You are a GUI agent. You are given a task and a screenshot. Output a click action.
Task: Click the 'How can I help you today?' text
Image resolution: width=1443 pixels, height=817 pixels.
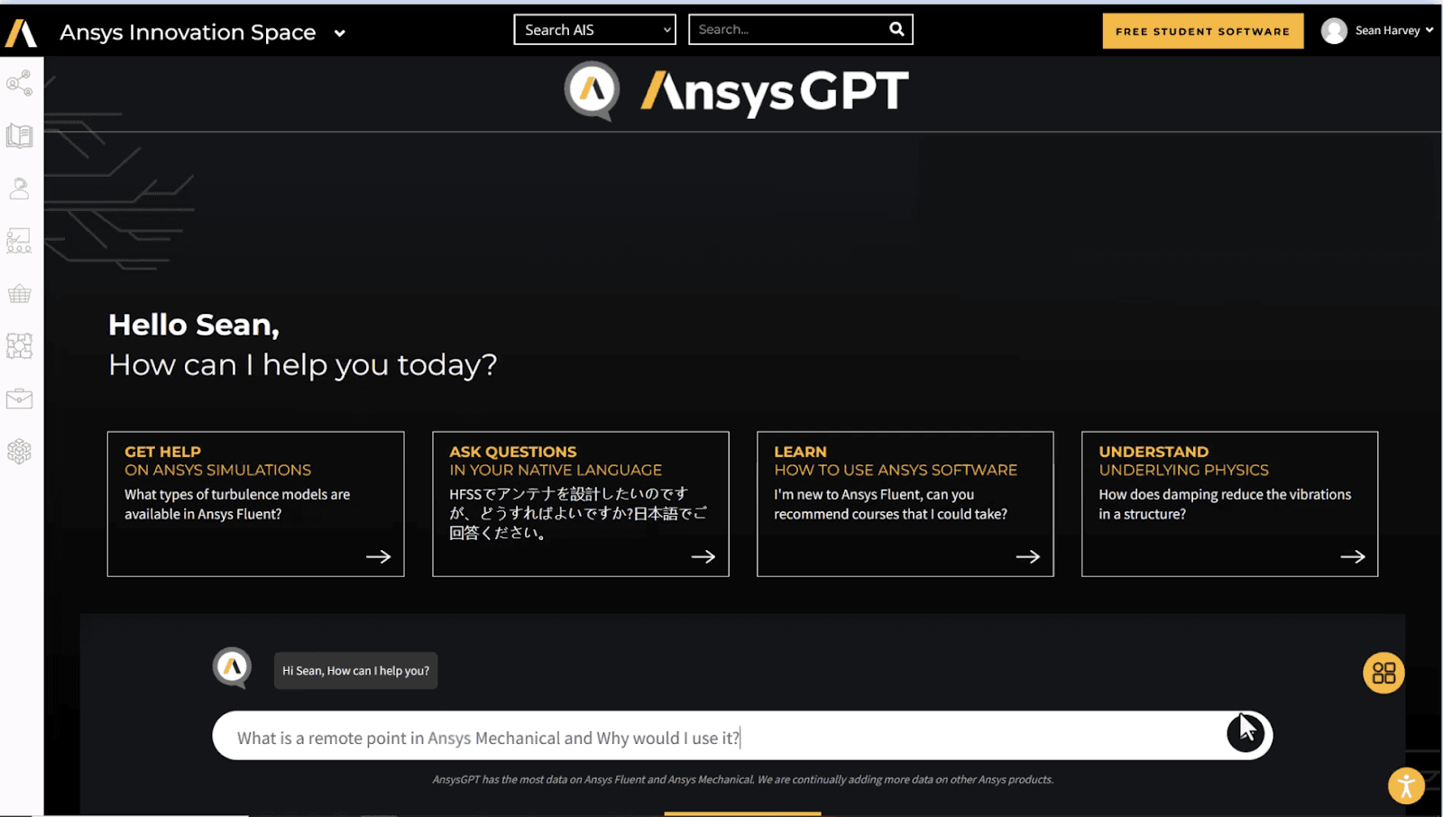302,365
